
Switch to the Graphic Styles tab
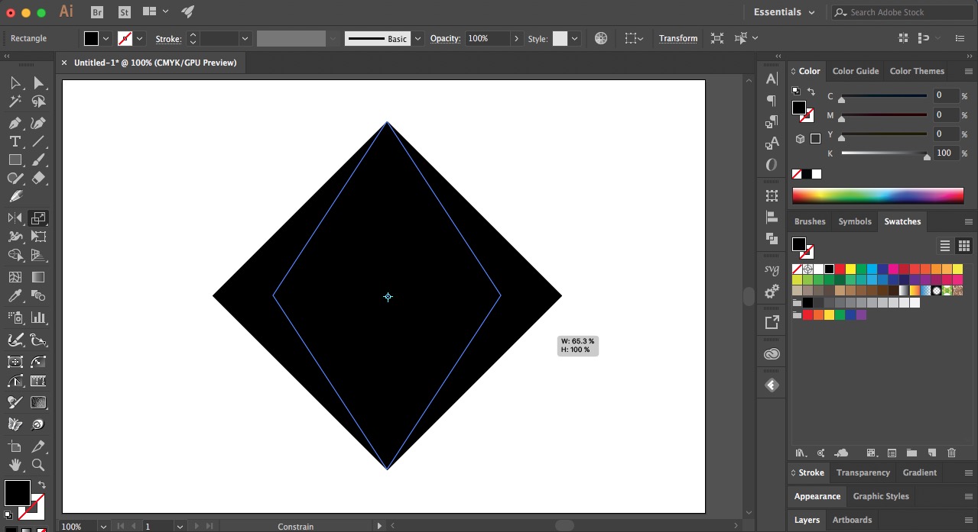click(x=881, y=496)
